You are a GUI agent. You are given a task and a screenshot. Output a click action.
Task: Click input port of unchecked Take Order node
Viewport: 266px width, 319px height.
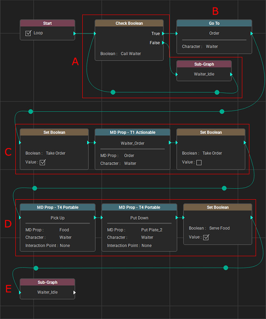pyautogui.click(x=177, y=143)
